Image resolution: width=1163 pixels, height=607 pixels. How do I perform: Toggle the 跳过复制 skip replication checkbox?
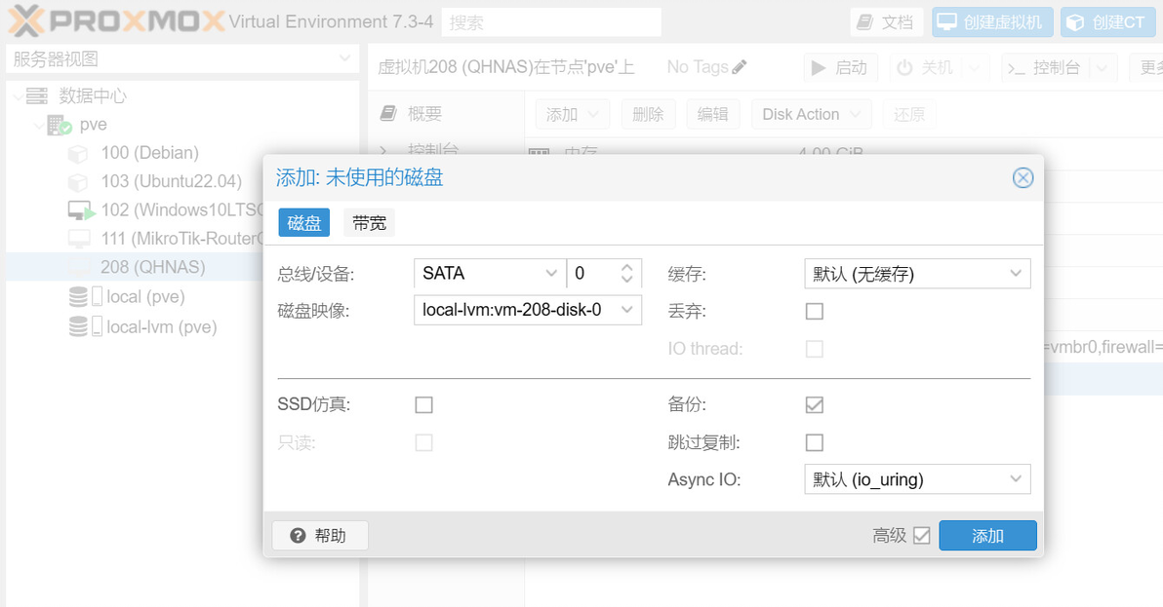click(815, 442)
